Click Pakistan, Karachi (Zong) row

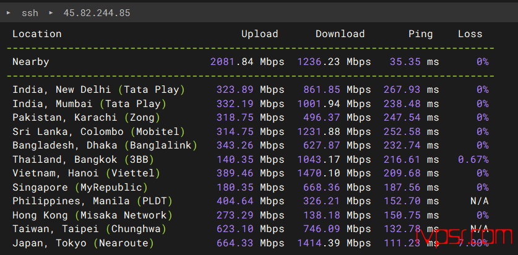[251, 118]
